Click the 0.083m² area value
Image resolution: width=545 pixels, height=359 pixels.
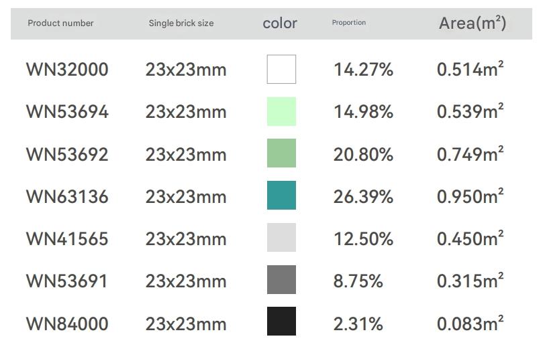click(x=470, y=323)
